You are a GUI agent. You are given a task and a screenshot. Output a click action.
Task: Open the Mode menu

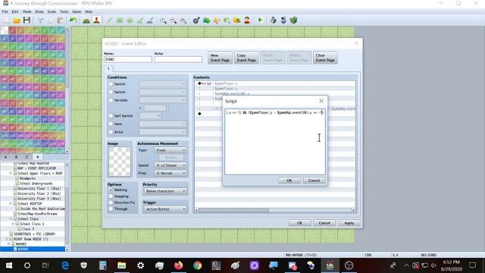click(27, 11)
